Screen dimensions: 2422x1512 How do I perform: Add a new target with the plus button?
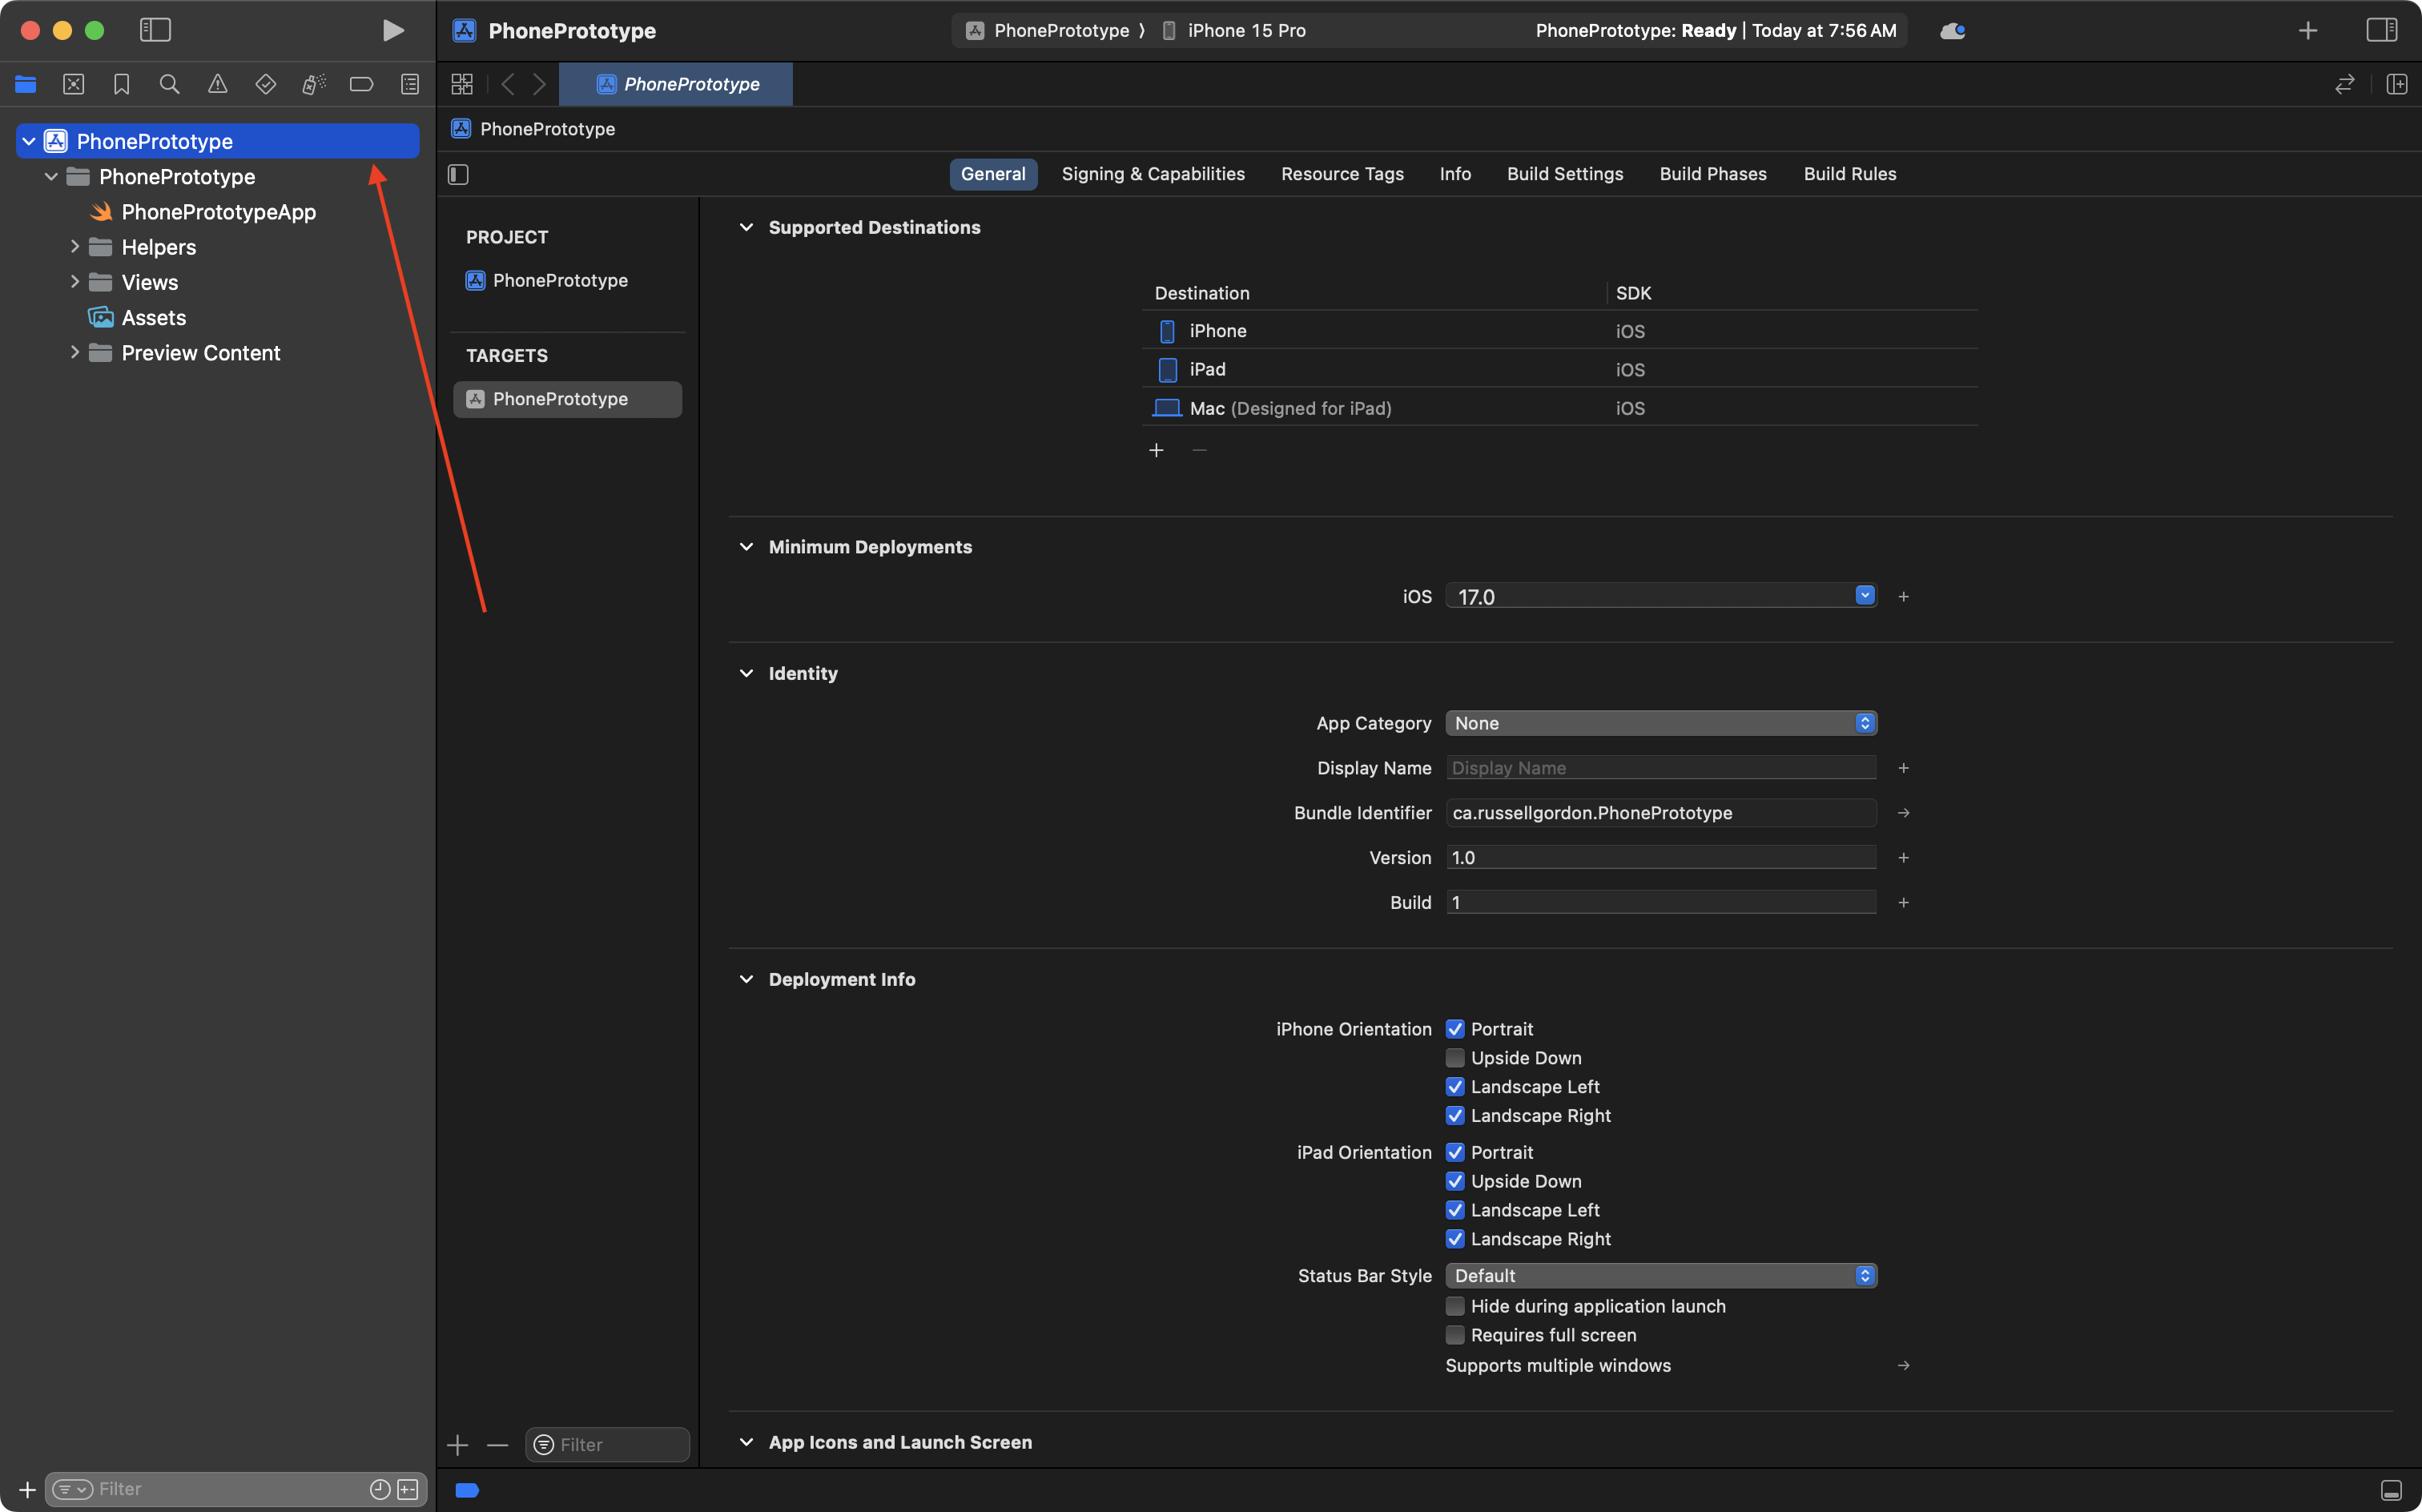[x=457, y=1443]
